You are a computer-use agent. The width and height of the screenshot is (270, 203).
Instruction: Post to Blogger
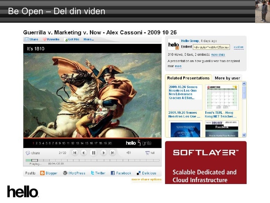point(49,173)
